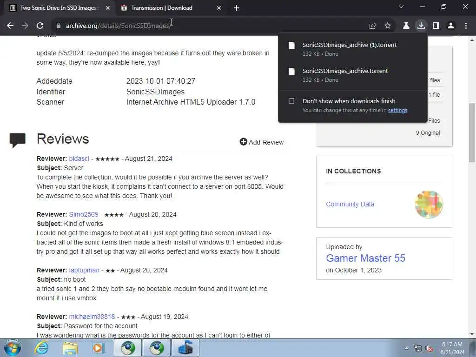
Task: Switch to the Transmission Download tab
Action: [x=162, y=8]
